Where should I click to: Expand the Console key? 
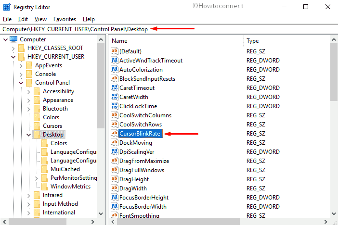[21, 75]
